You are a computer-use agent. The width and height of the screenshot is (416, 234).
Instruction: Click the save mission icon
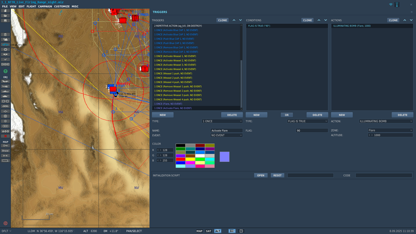pos(5,20)
